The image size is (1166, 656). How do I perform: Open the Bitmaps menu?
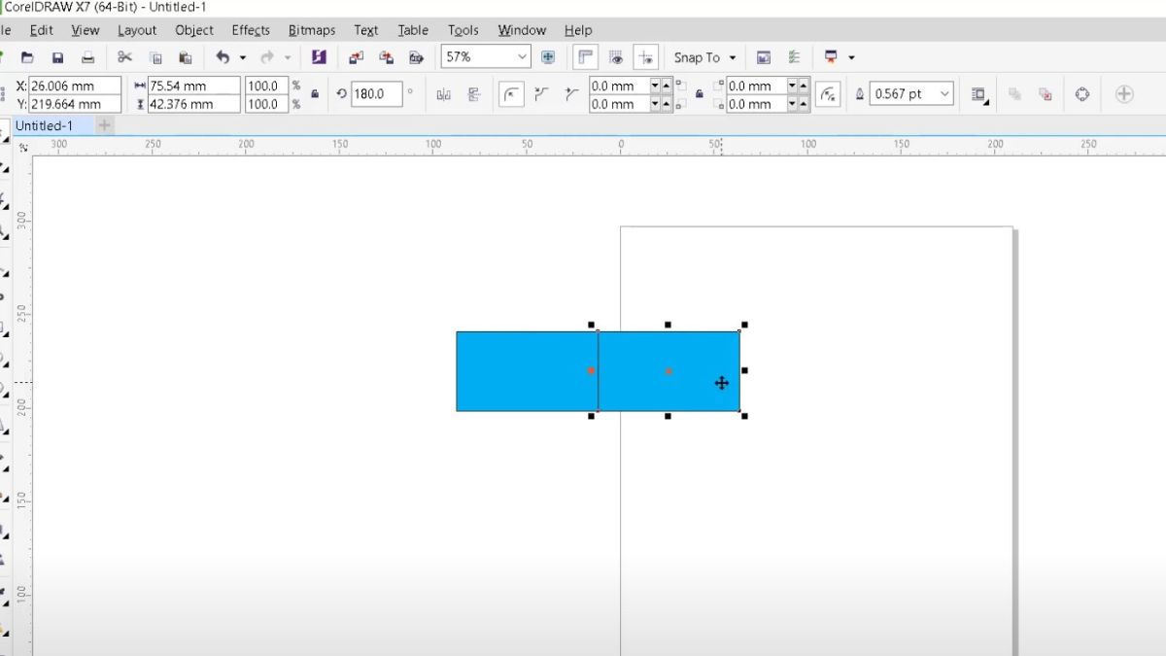coord(311,30)
